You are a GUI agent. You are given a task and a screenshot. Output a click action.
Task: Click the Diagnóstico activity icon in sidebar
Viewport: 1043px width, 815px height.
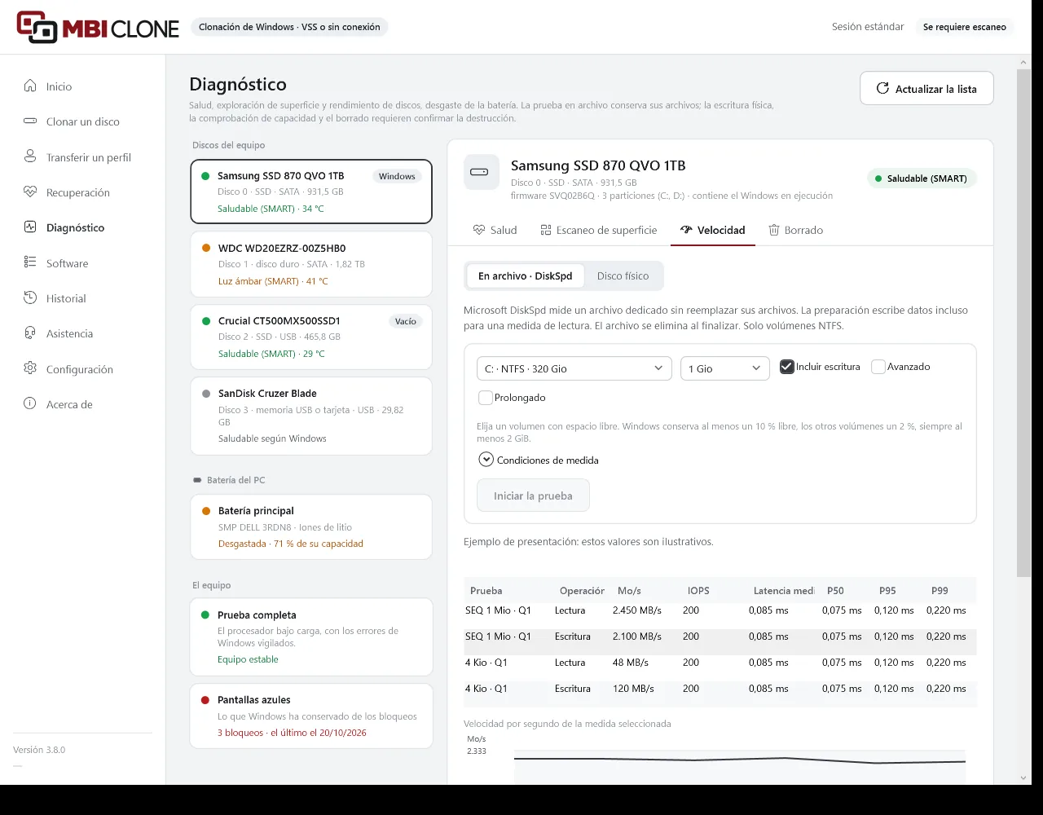pos(30,227)
